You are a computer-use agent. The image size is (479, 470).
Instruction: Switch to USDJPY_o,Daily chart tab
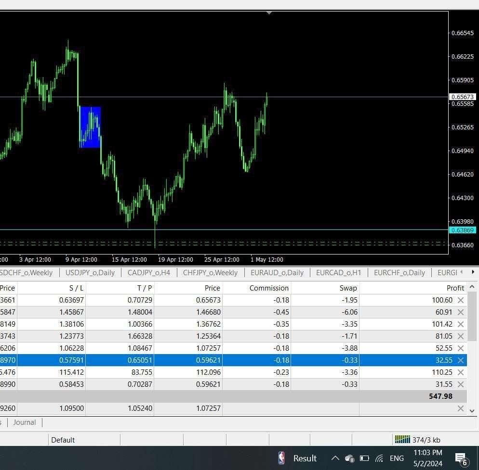coord(90,273)
